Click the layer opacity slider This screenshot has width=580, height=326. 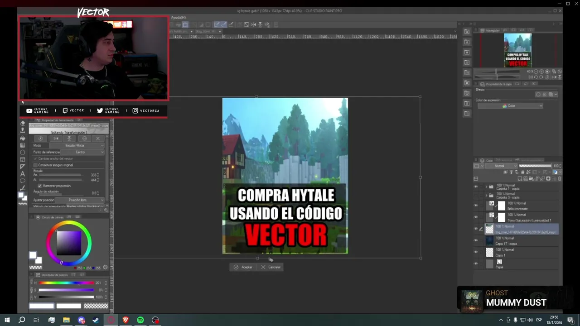(x=535, y=166)
